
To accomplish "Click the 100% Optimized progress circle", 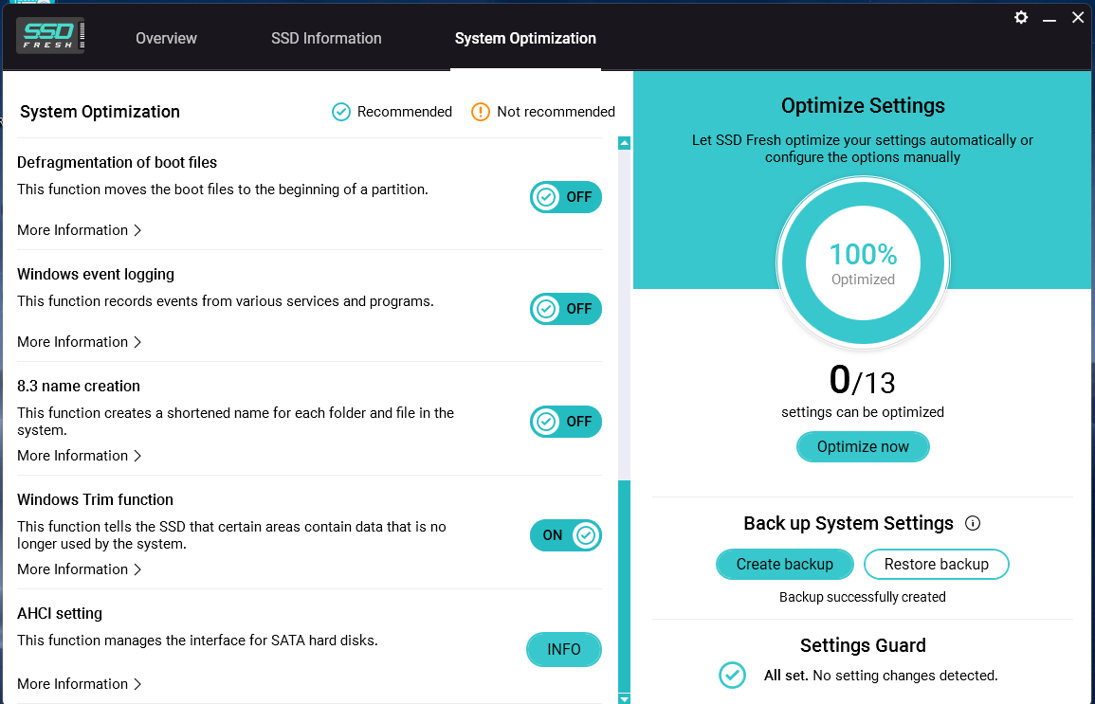I will [863, 263].
